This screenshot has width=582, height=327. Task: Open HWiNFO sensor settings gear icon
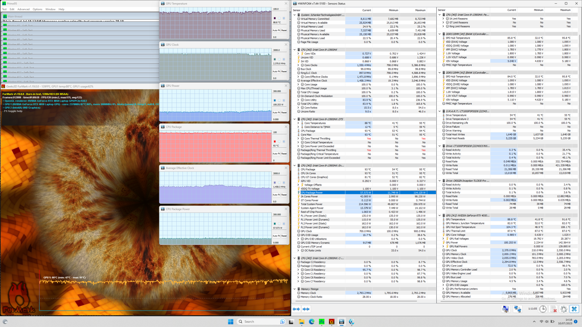click(564, 309)
